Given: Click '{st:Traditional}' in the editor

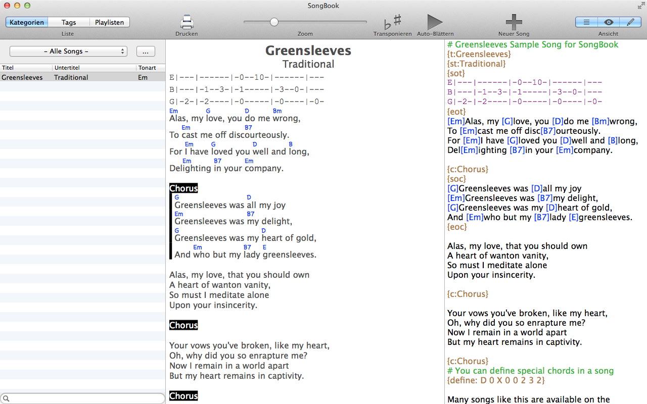Looking at the screenshot, I should 476,64.
